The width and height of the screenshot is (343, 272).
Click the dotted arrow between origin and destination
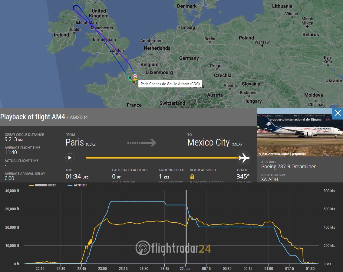141,143
